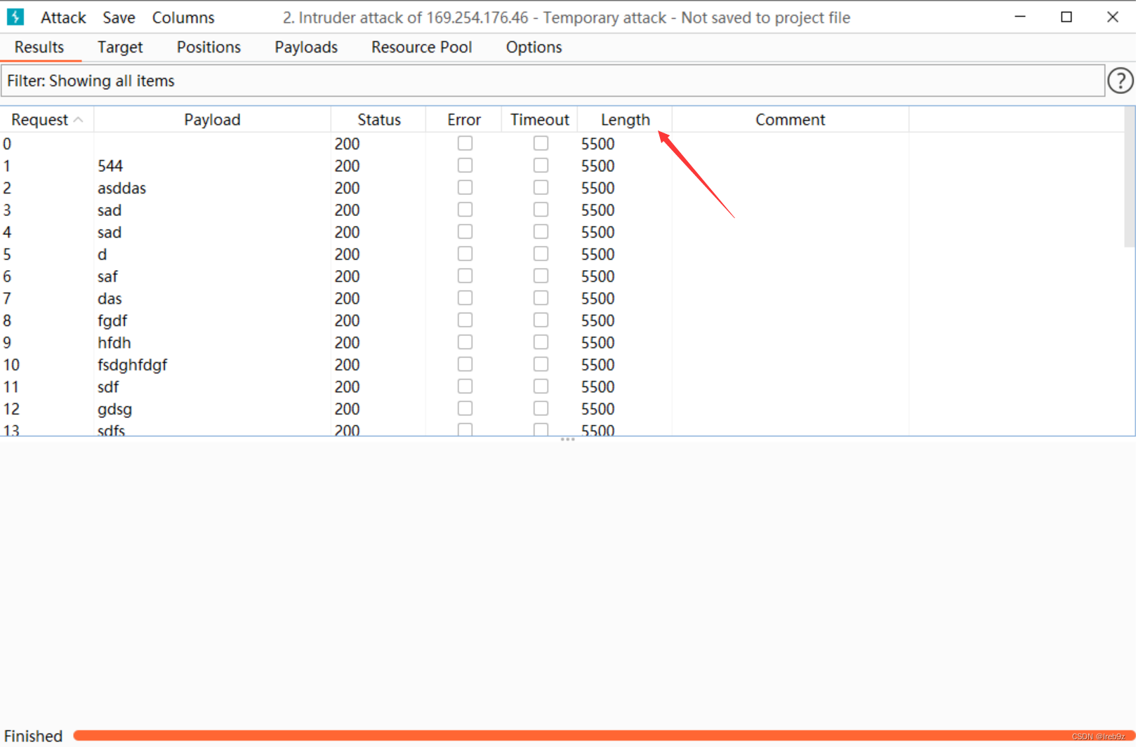Sort by the Error column header
Image resolution: width=1136 pixels, height=747 pixels.
point(464,120)
